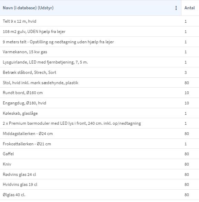Screen dimensions: 199x202
Task: Select the Rundt bord, Ø160 cm row
Action: [x=99, y=93]
